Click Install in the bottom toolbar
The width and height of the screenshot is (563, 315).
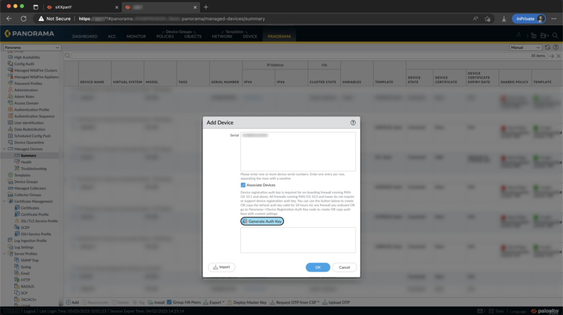156,302
